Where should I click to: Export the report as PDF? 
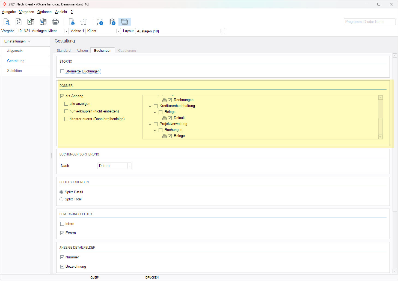19,22
